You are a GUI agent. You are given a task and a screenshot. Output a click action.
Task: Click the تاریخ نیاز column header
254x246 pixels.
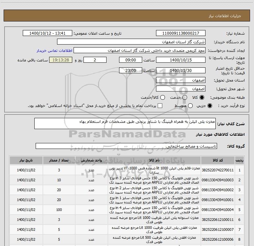click(26, 160)
